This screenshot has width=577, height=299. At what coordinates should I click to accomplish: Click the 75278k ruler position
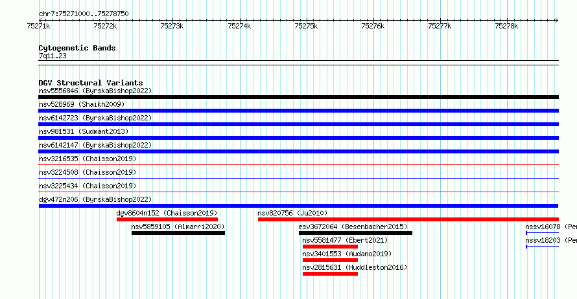pyautogui.click(x=506, y=26)
